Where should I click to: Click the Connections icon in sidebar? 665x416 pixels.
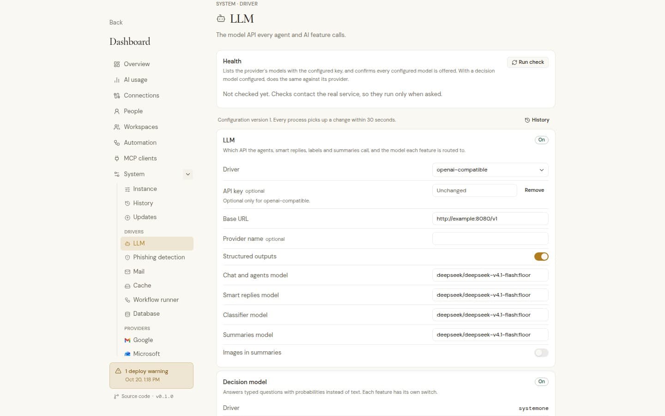[x=117, y=96]
